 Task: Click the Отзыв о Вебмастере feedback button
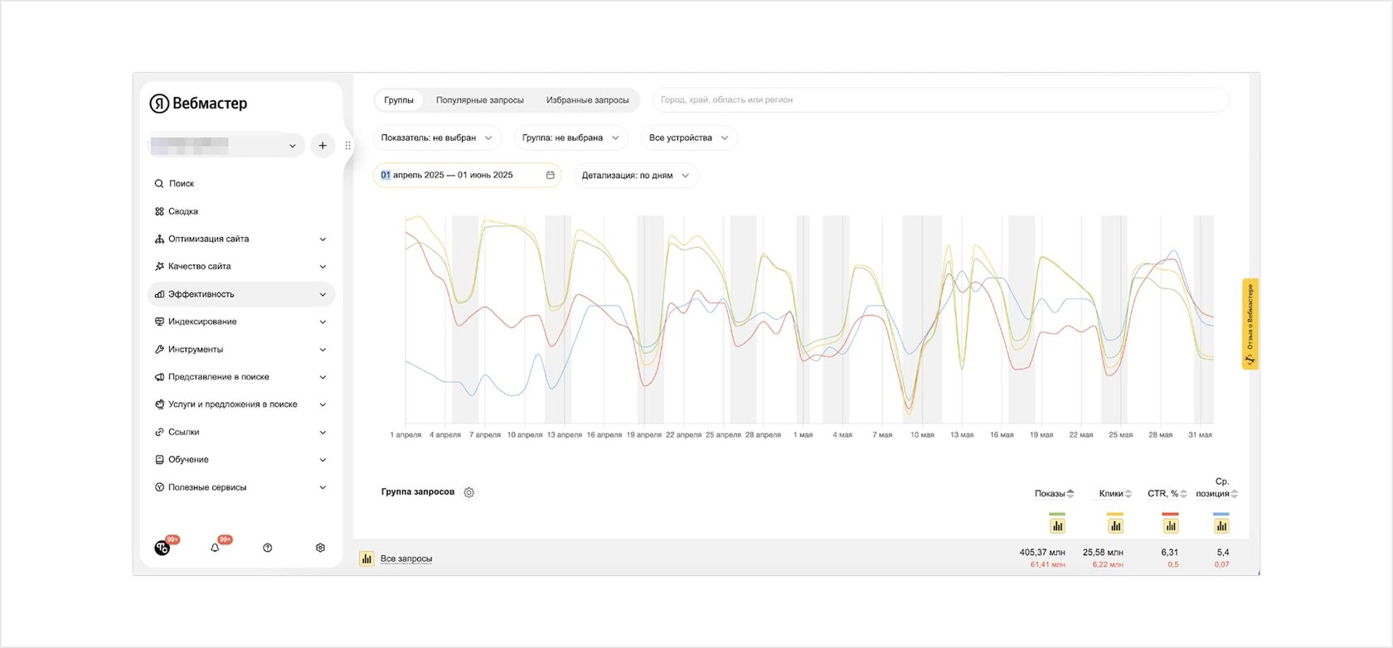[x=1250, y=323]
